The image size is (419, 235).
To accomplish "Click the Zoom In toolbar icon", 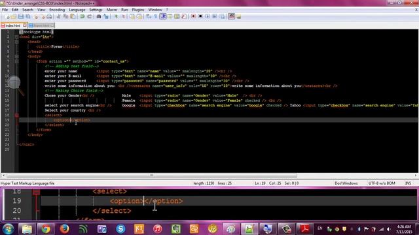I will (116, 16).
